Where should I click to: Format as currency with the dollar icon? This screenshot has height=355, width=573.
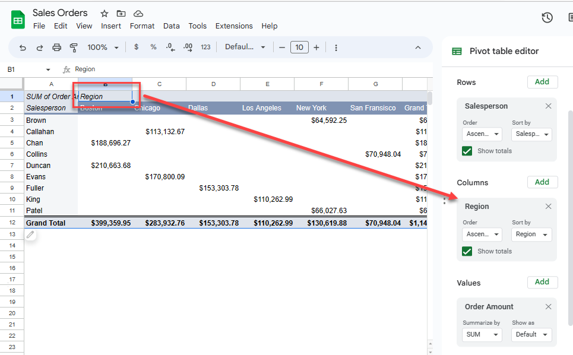136,47
